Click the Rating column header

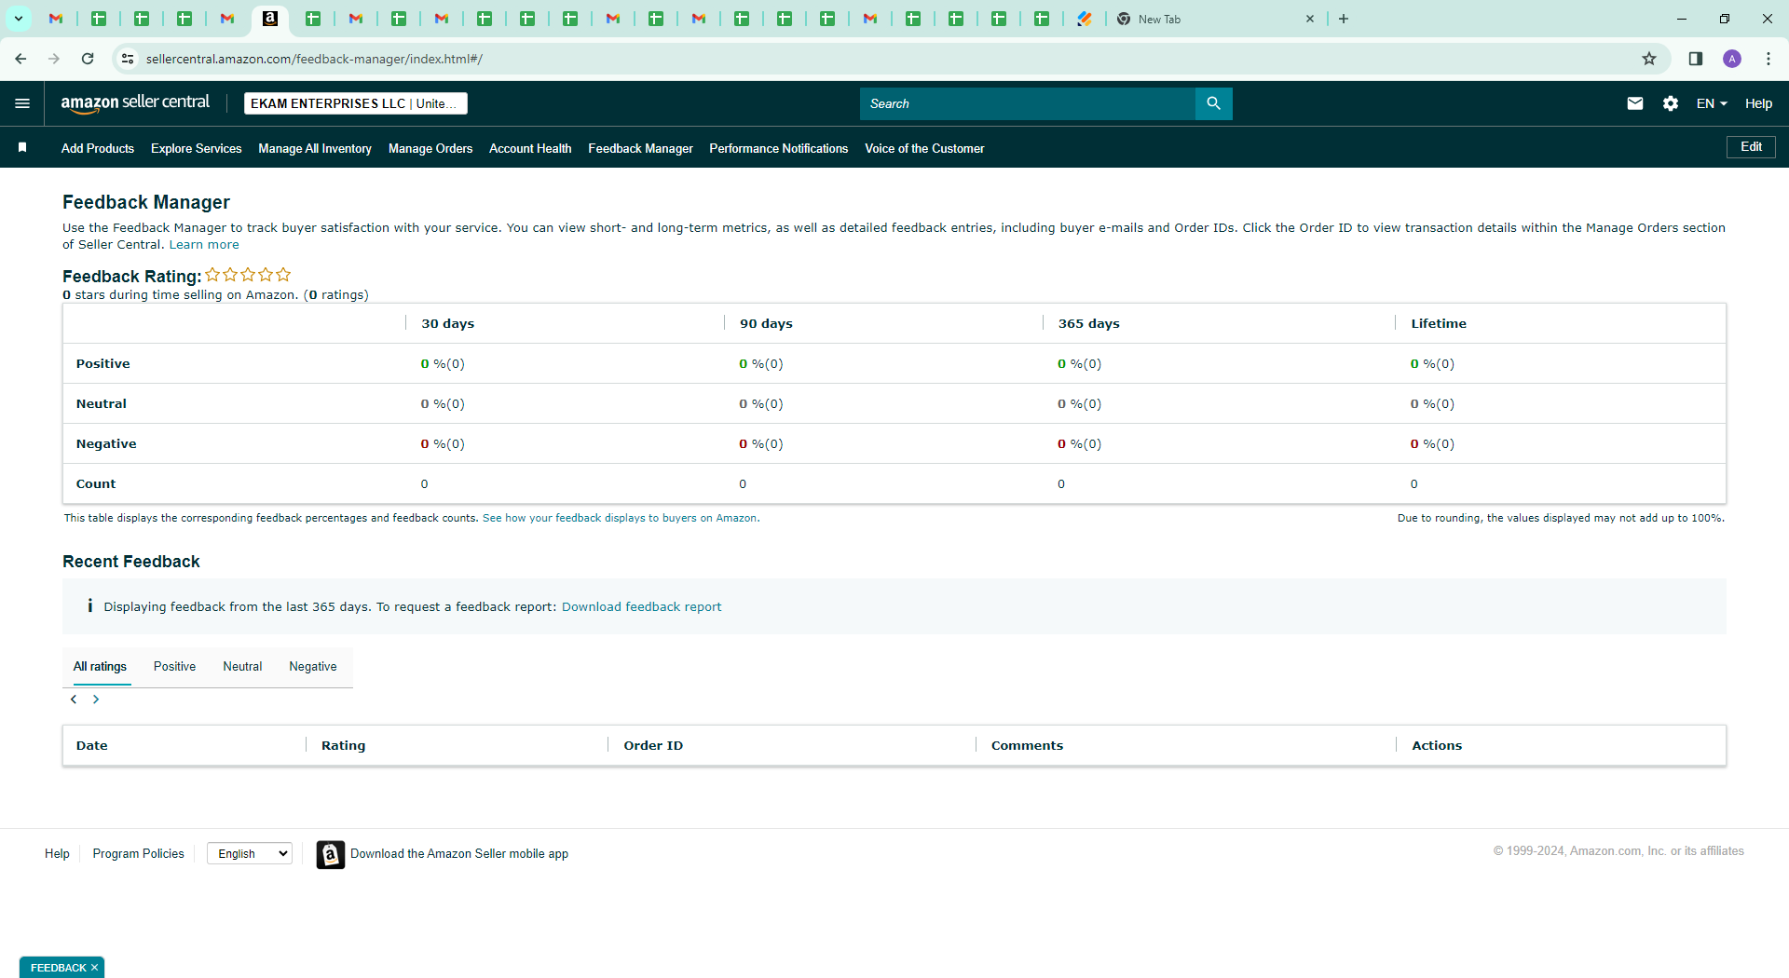click(x=343, y=746)
